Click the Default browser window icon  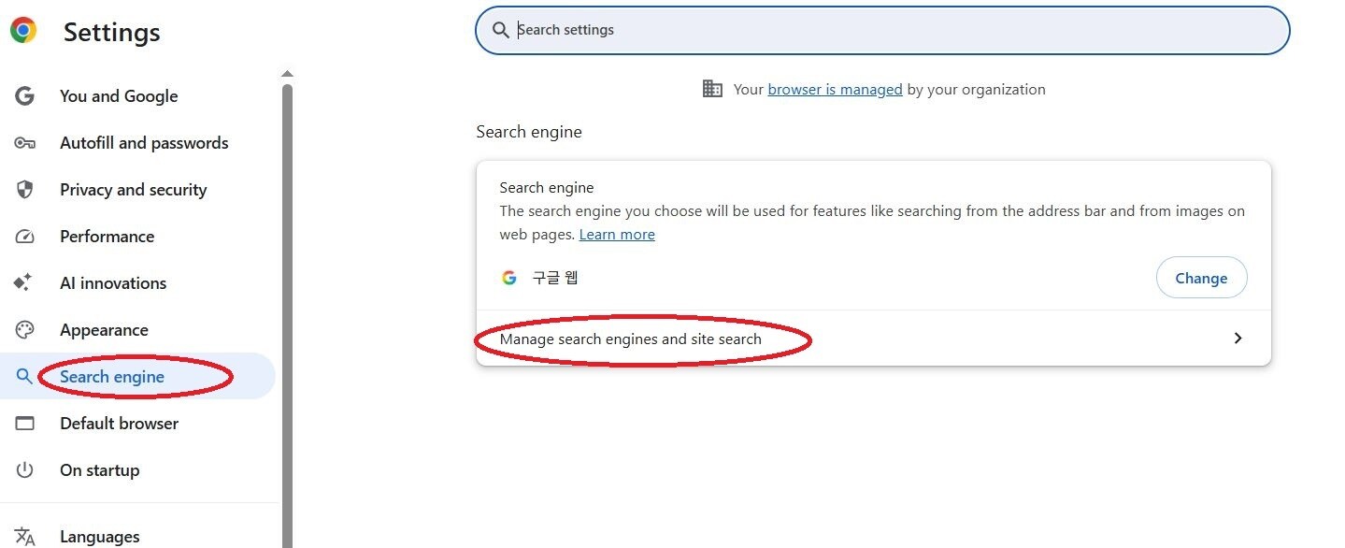[24, 424]
